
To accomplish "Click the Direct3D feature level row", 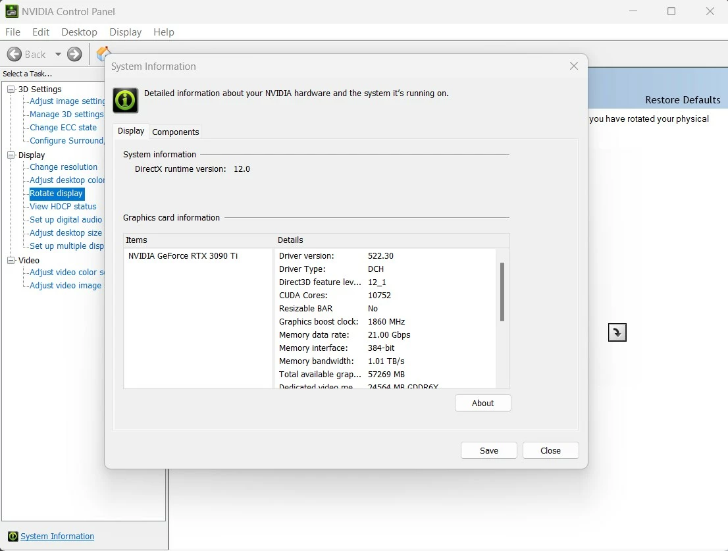I will coord(385,282).
